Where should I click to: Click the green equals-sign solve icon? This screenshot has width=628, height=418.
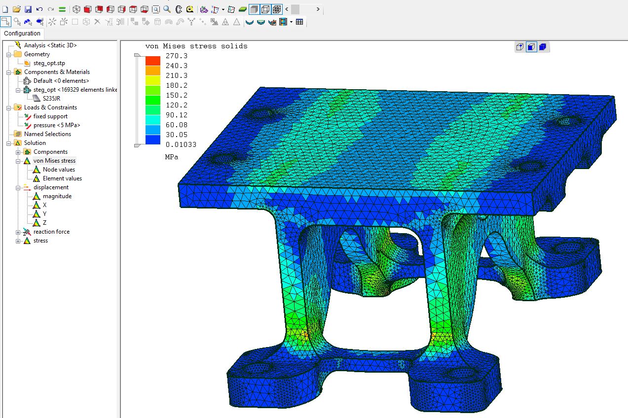pyautogui.click(x=62, y=9)
